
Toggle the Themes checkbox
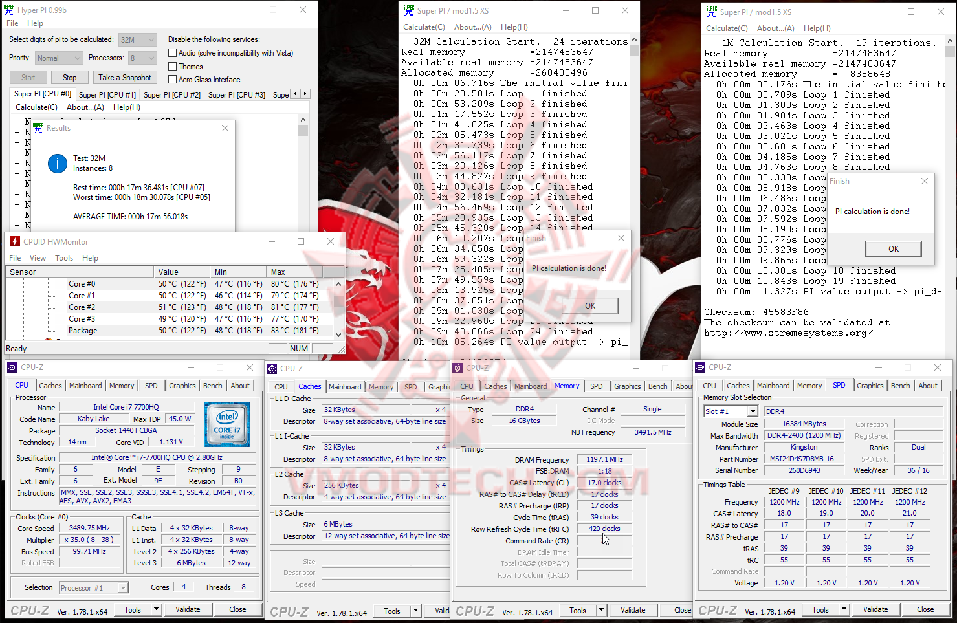(172, 66)
